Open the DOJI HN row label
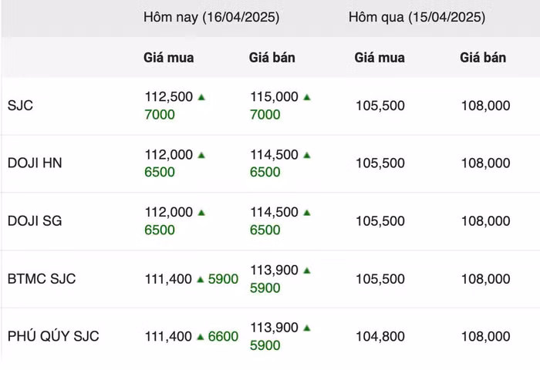540x370 pixels. coord(35,163)
